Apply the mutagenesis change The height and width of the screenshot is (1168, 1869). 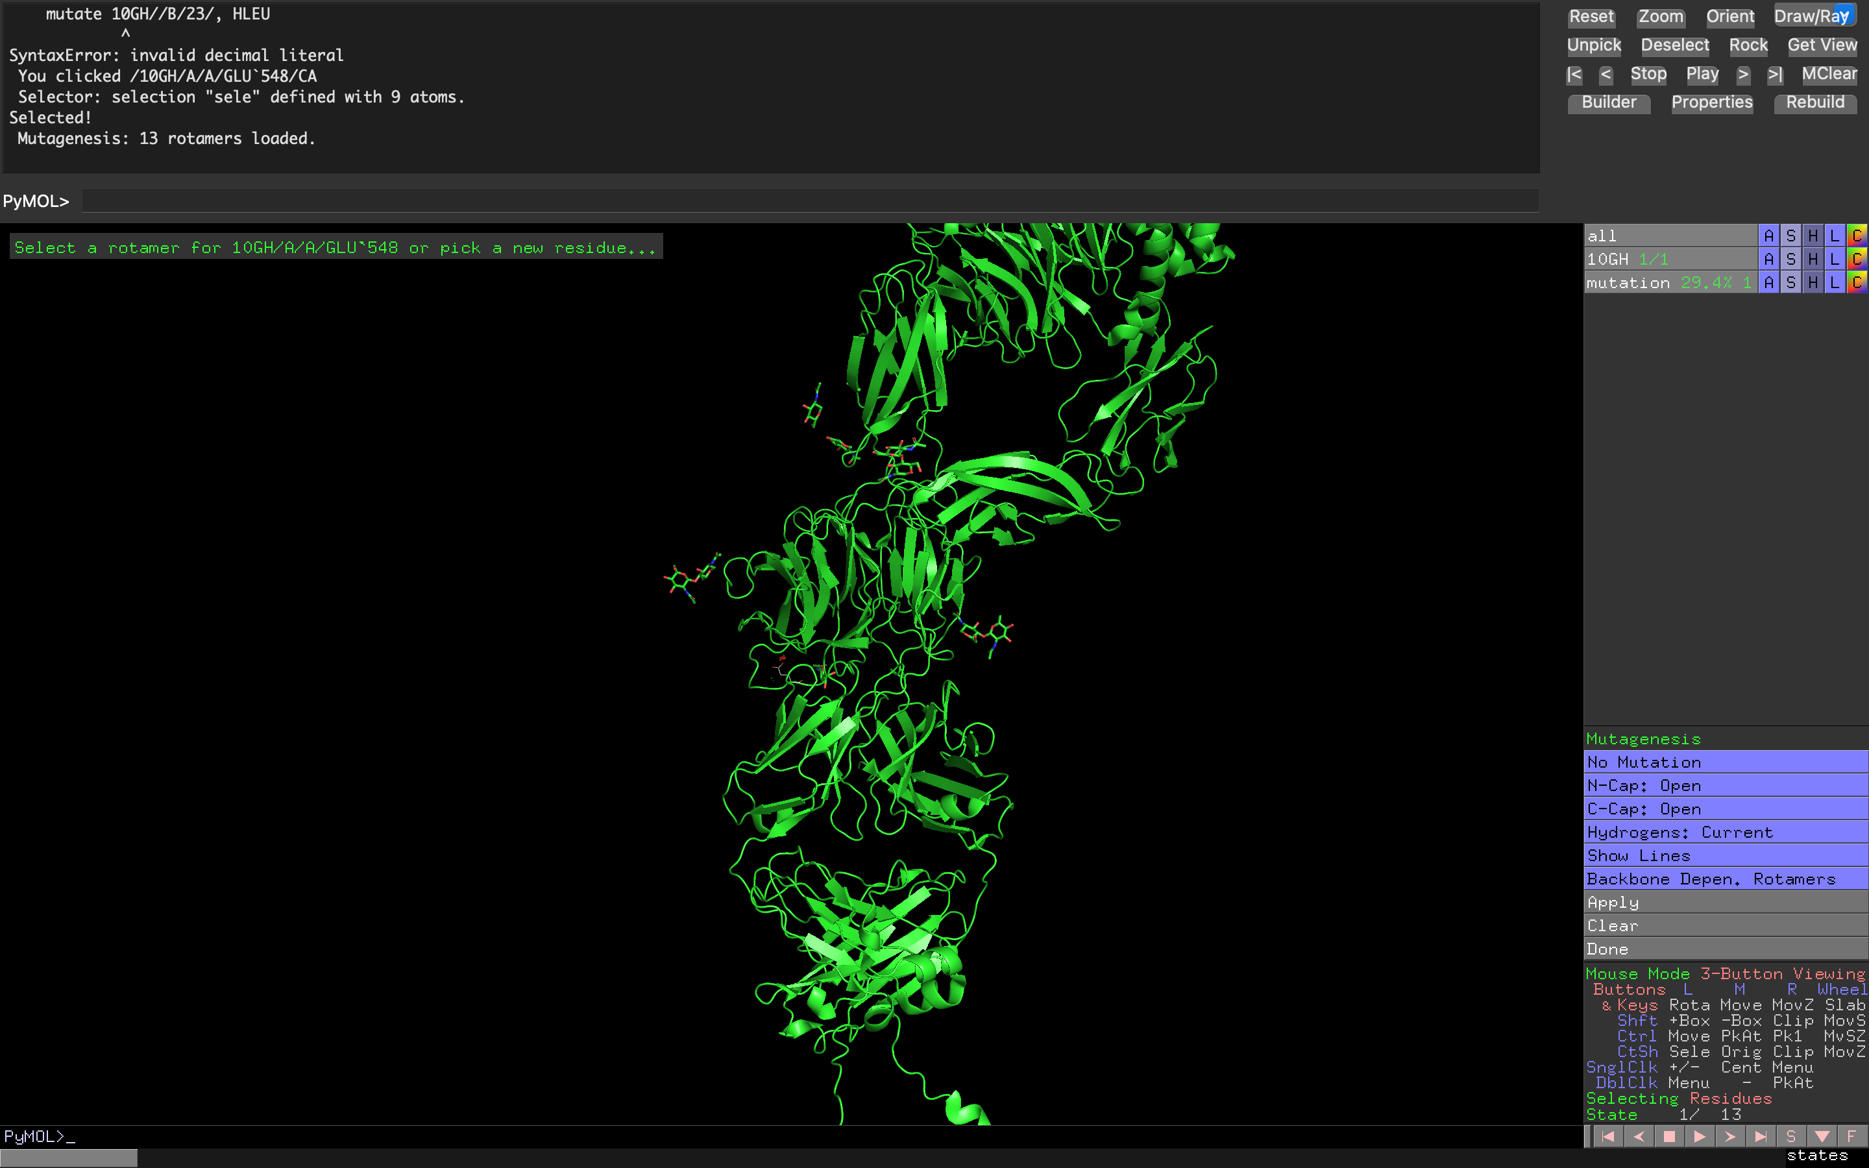(1726, 902)
